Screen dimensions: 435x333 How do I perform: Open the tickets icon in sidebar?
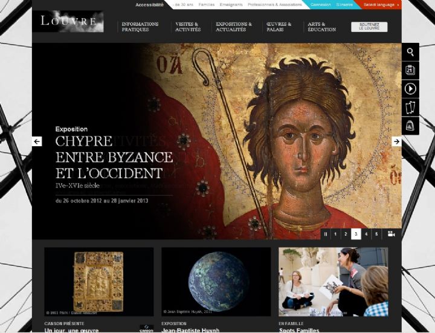tap(410, 108)
